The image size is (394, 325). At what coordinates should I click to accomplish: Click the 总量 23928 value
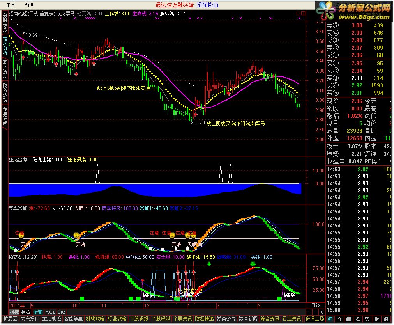pyautogui.click(x=355, y=131)
